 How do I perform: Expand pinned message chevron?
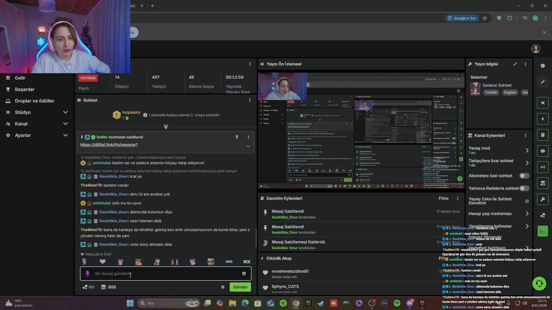[x=248, y=146]
